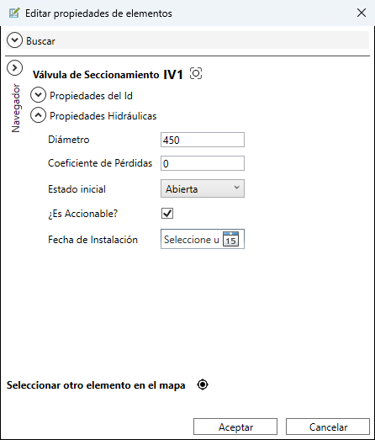Close the Editar propiedades dialog

(x=362, y=13)
